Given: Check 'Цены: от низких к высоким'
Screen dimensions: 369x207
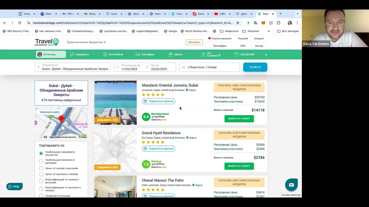Looking at the screenshot, I should click(41, 168).
